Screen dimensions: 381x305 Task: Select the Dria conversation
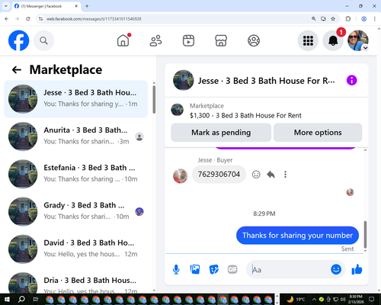(x=76, y=282)
